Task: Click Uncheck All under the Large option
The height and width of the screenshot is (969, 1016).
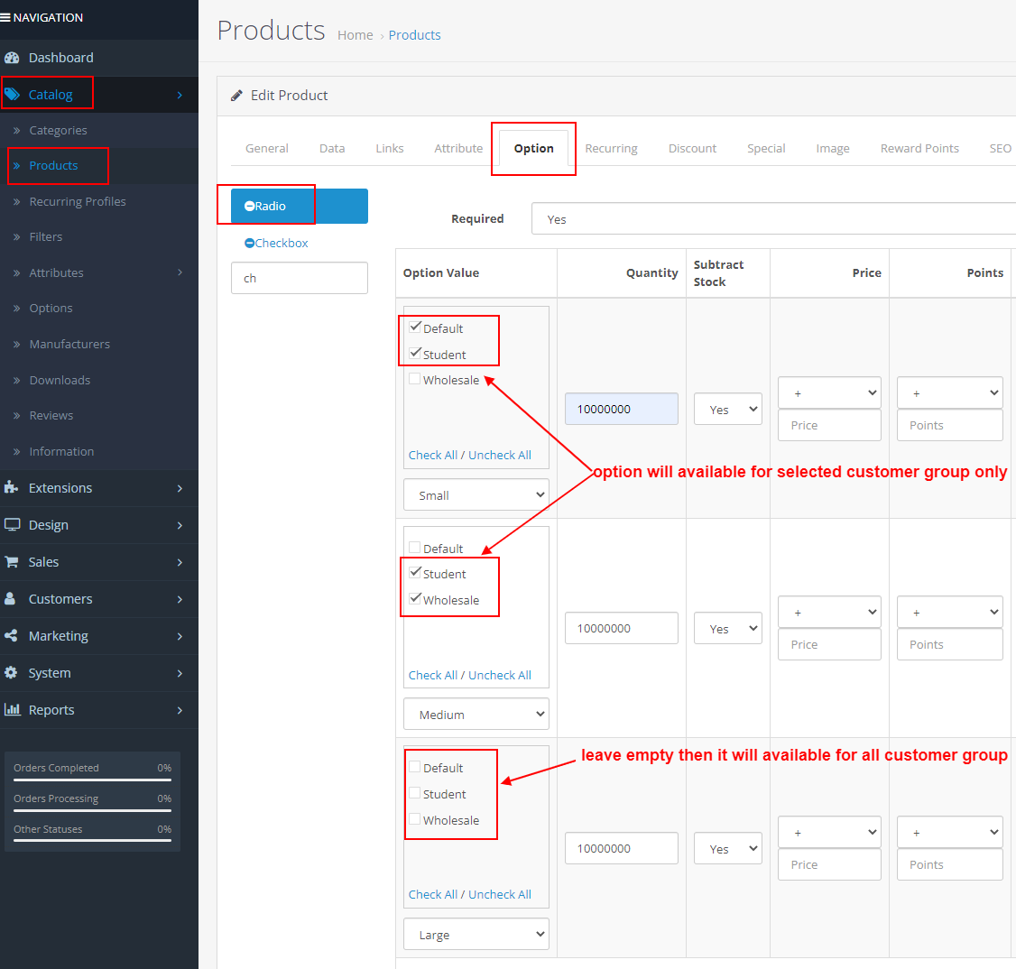Action: [x=500, y=894]
